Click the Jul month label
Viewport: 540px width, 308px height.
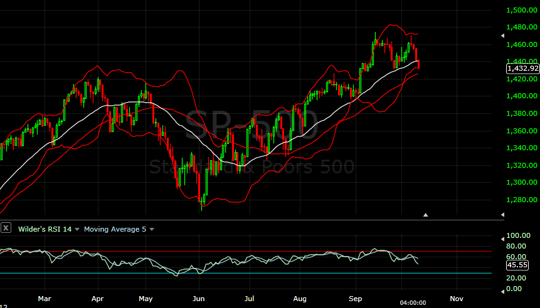(x=249, y=299)
